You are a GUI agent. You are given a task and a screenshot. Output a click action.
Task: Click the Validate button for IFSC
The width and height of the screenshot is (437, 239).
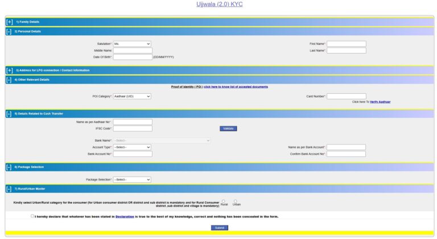(x=228, y=129)
